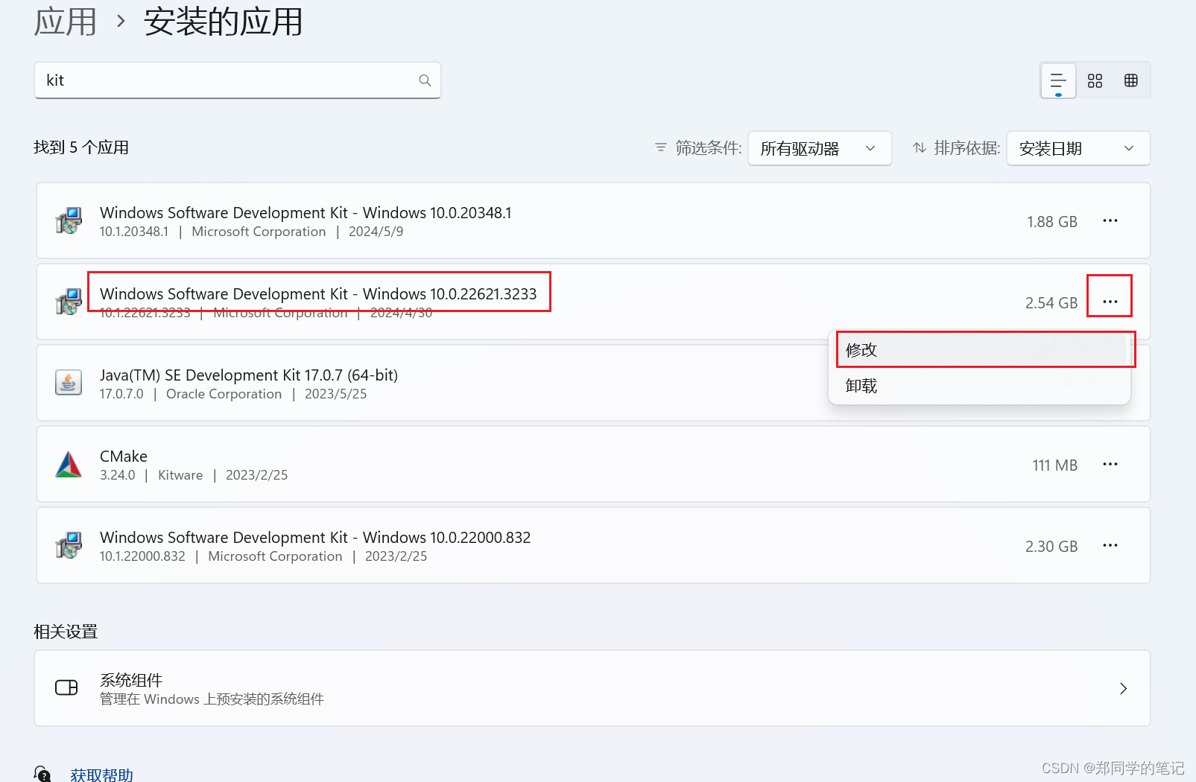Viewport: 1196px width, 782px height.
Task: Click the 17.0.7.0 Java version number
Action: [x=121, y=394]
